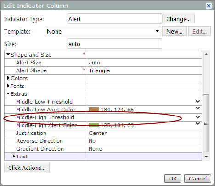Select the Alert Size value auto
The image size is (215, 186).
(94, 63)
